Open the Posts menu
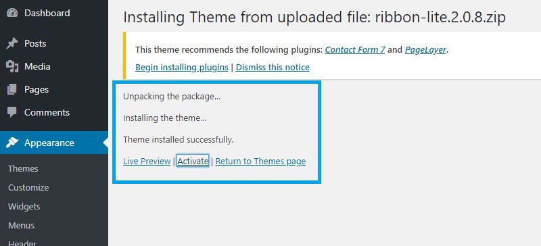The height and width of the screenshot is (246, 541). (x=35, y=43)
